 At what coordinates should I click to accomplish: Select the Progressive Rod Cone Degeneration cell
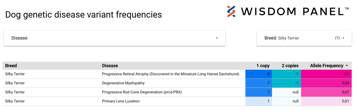point(142,92)
